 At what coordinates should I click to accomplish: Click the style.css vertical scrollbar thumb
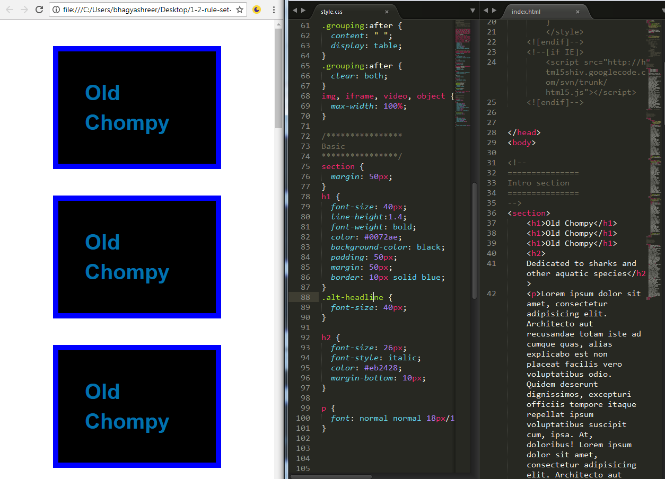pos(474,241)
